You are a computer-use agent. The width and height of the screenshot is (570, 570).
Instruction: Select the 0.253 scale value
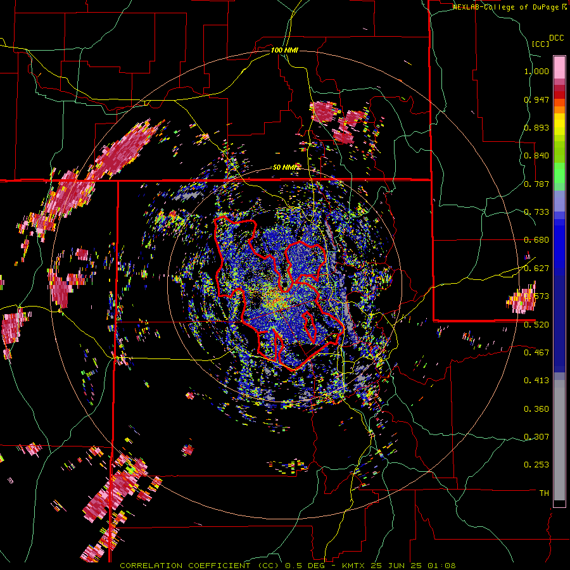[536, 465]
